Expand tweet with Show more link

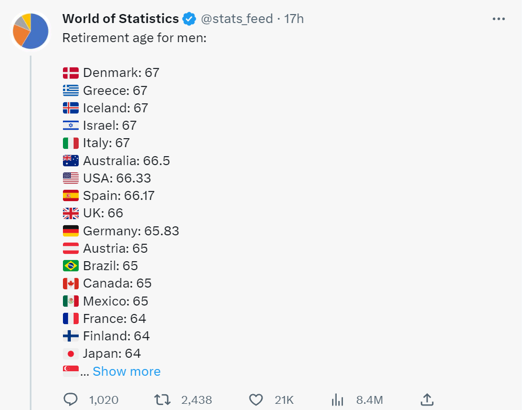[x=126, y=371]
